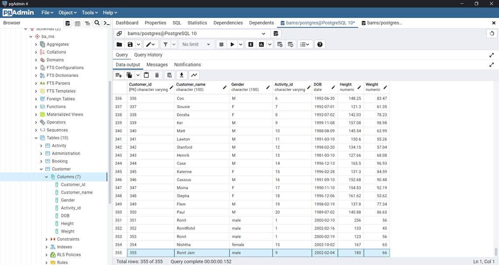Collapse the Columns (7) tree node
This screenshot has width=499, height=265.
(46, 177)
